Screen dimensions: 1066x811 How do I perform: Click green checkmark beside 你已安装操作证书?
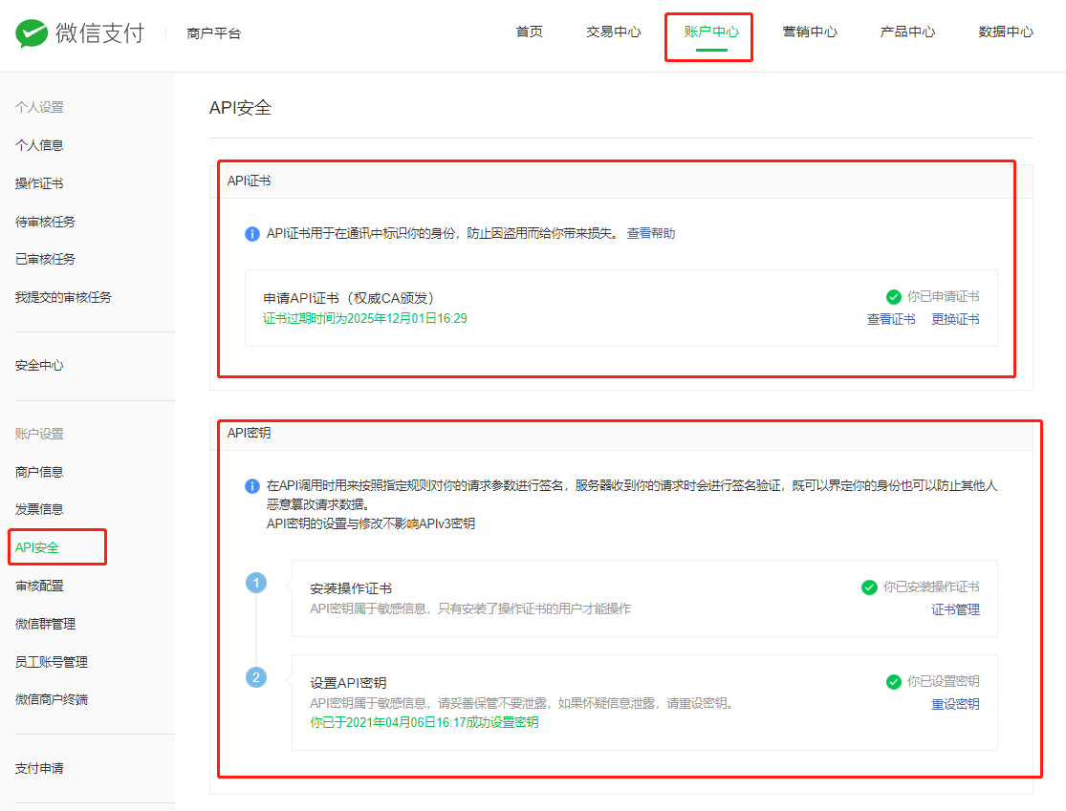(869, 587)
